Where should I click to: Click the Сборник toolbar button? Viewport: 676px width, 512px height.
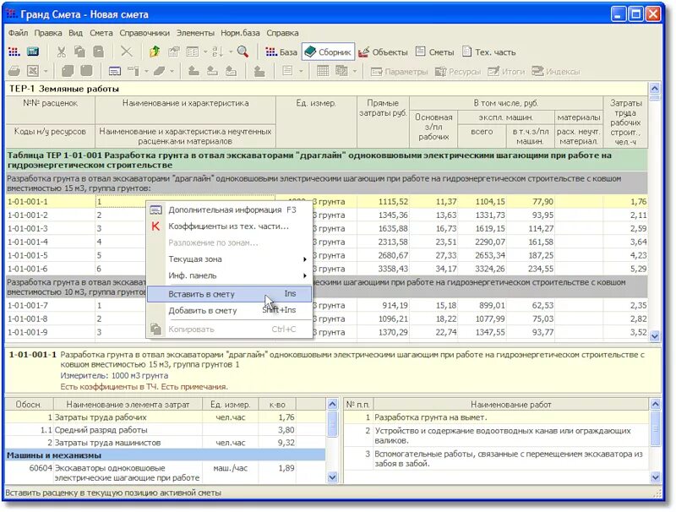(328, 52)
